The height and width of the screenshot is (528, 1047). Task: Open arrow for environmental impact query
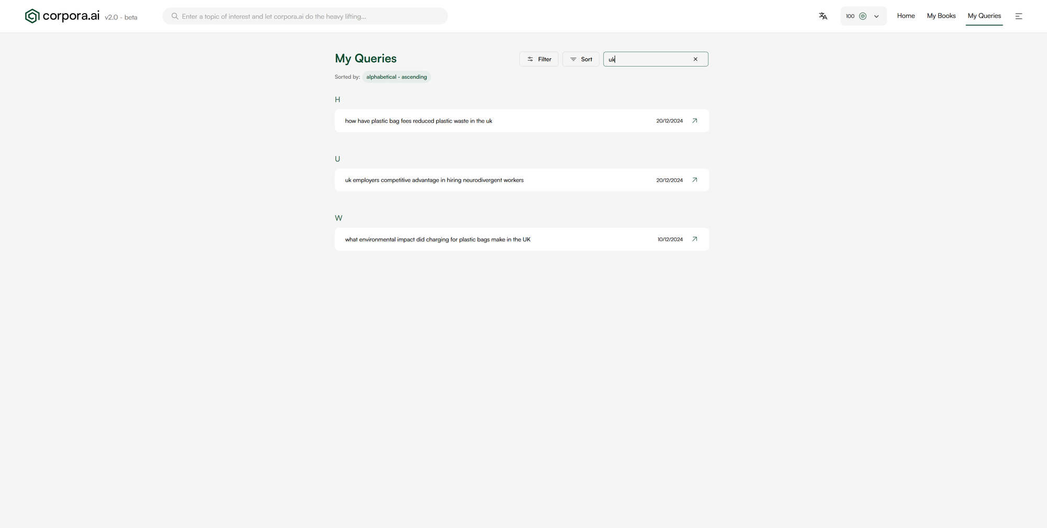pos(695,239)
